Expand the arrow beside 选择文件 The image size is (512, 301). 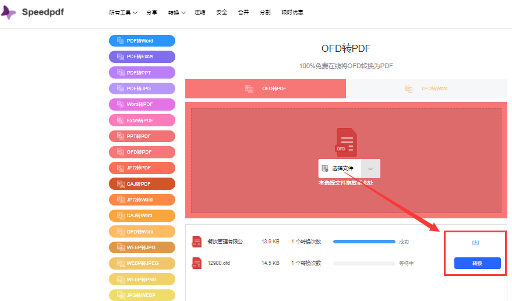pyautogui.click(x=370, y=168)
